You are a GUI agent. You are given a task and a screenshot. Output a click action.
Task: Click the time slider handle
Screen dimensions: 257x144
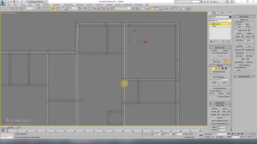coord(10,127)
